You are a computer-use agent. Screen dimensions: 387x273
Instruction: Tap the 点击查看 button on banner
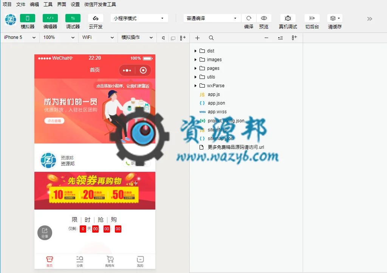[x=54, y=121]
